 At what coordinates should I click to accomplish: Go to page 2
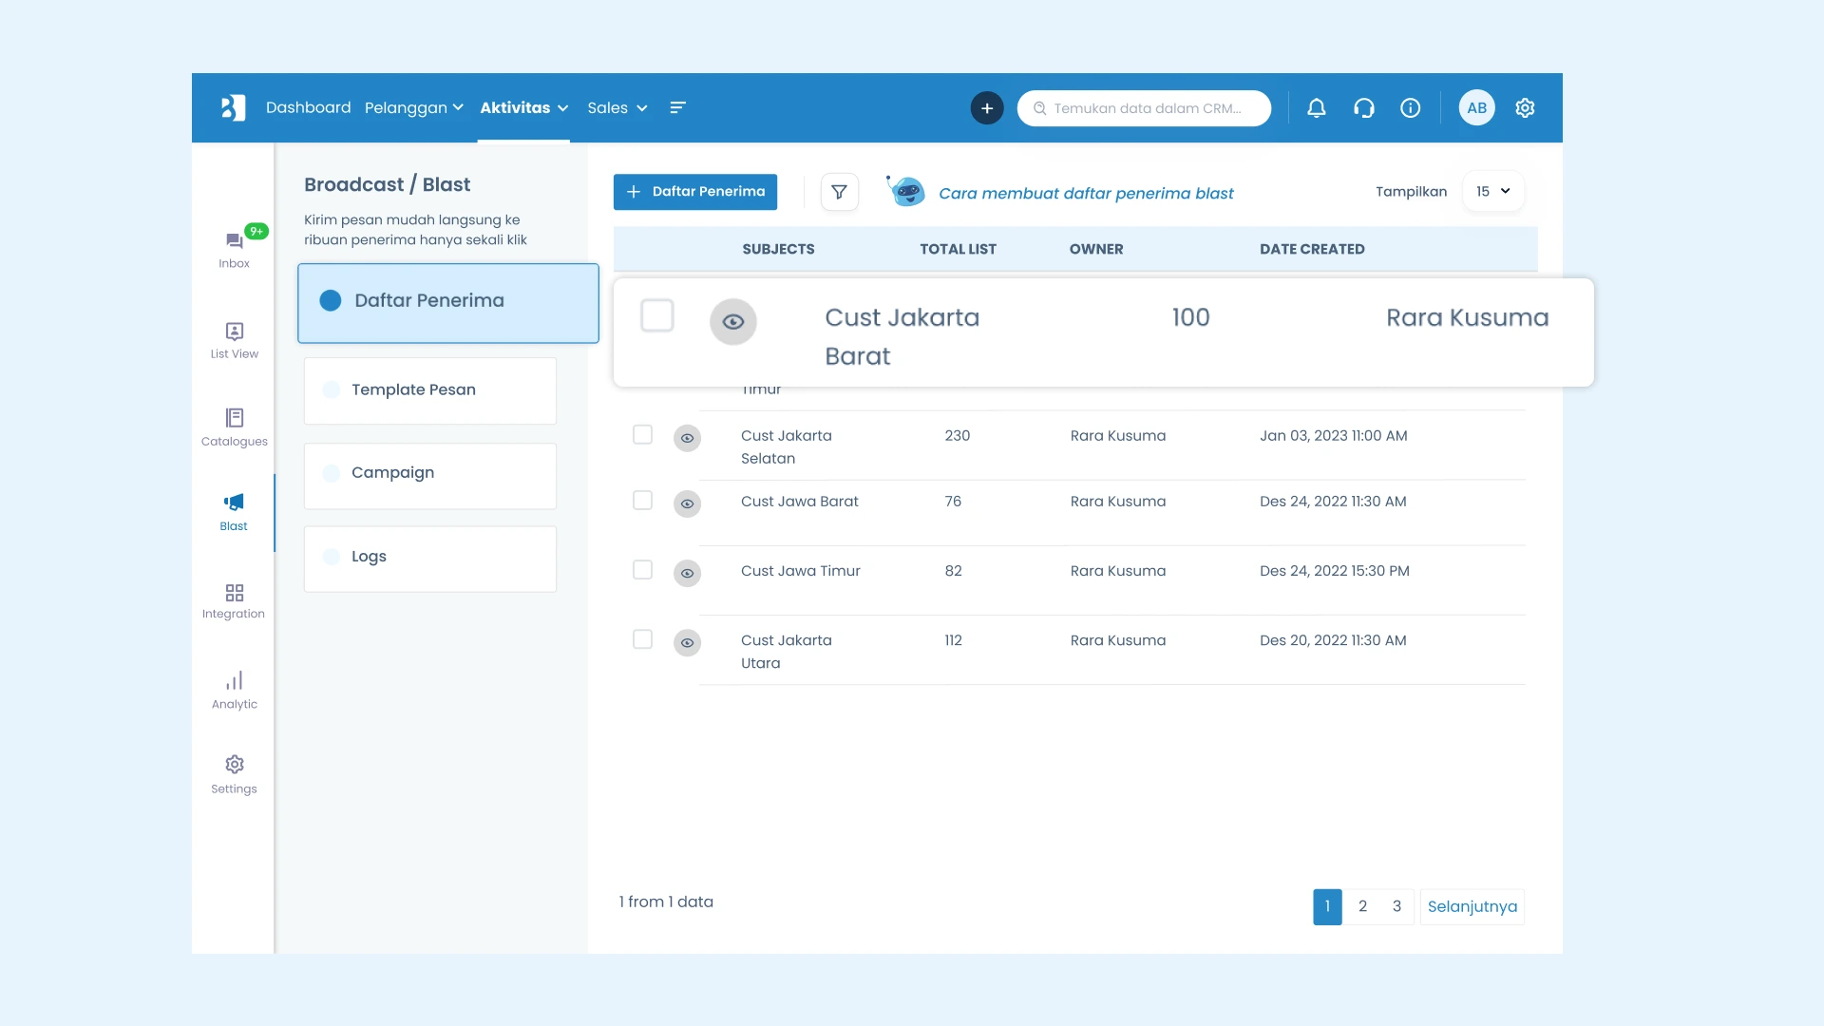click(1362, 906)
